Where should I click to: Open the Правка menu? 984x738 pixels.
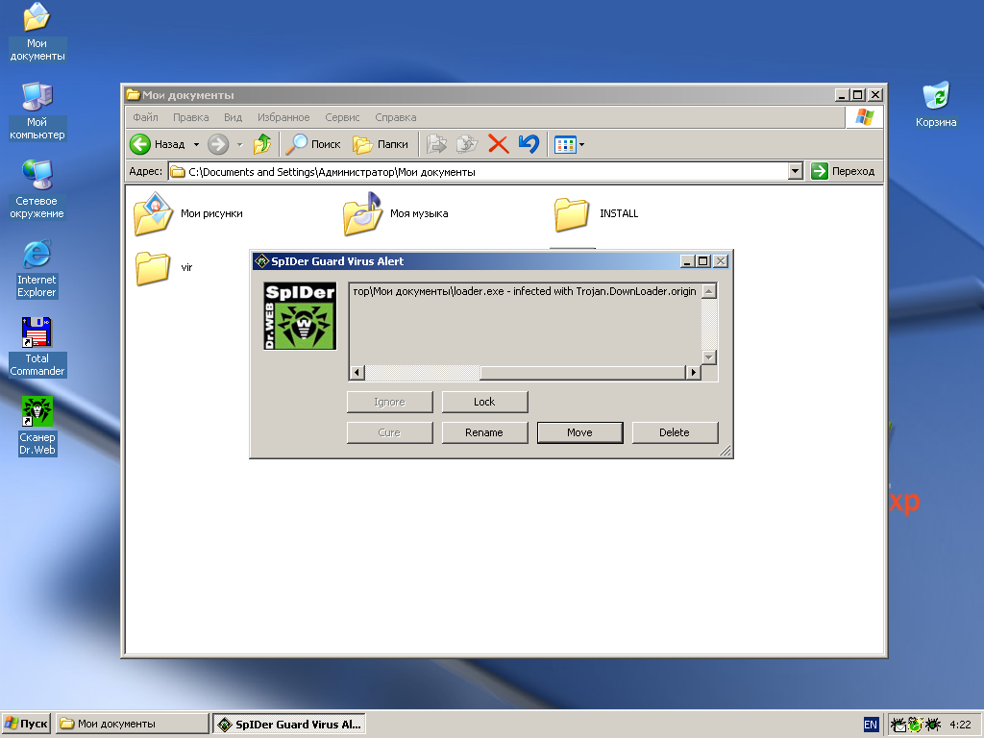[191, 117]
